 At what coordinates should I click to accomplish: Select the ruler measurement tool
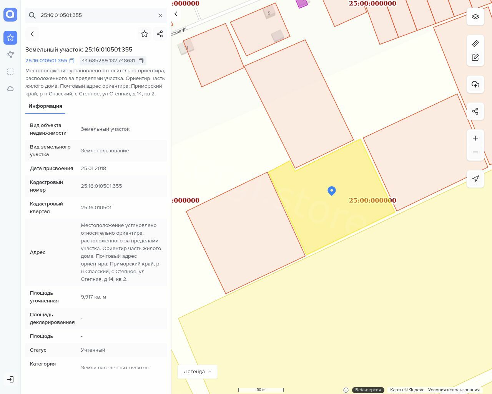pyautogui.click(x=475, y=43)
